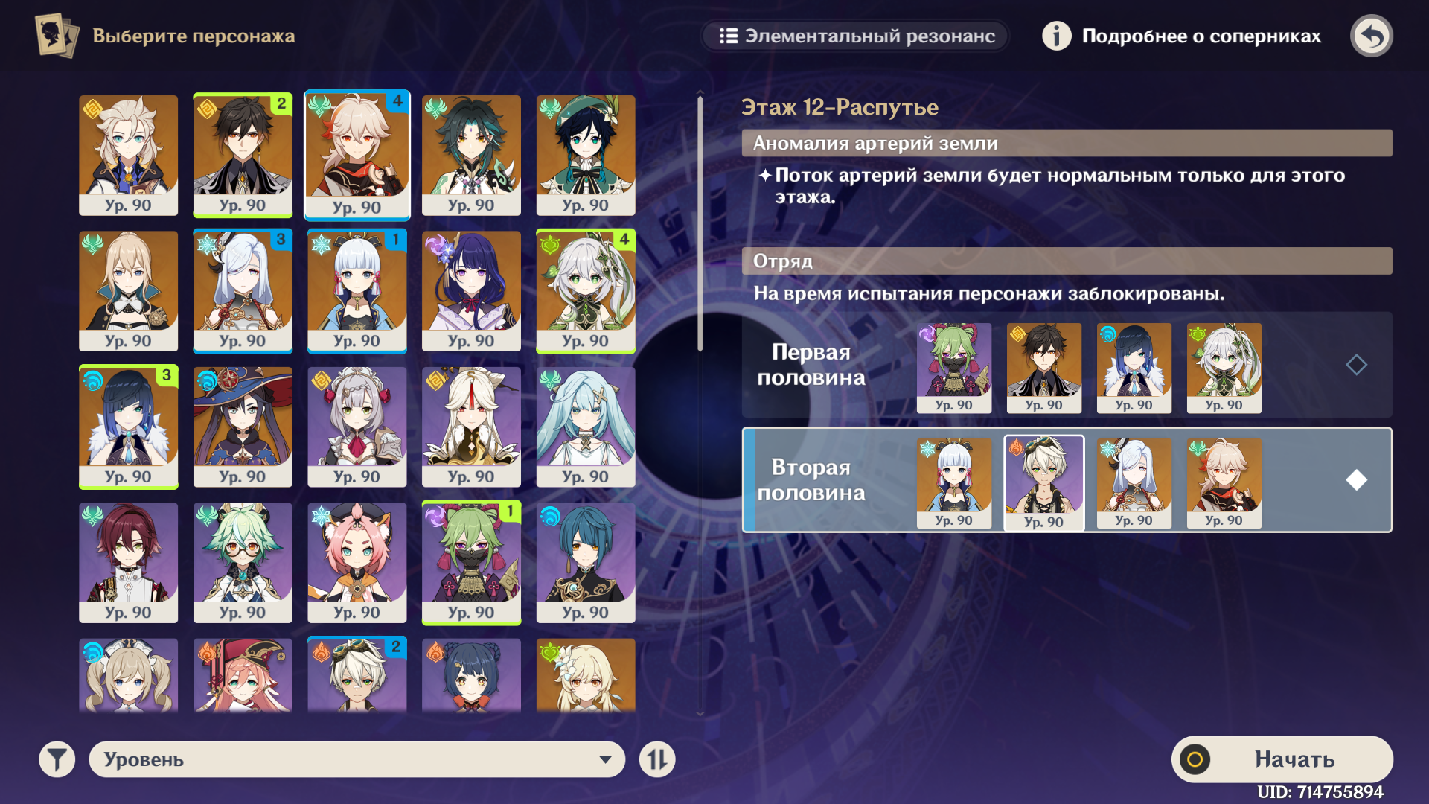Switch to Первая половина team row
This screenshot has height=804, width=1429.
tap(1067, 365)
